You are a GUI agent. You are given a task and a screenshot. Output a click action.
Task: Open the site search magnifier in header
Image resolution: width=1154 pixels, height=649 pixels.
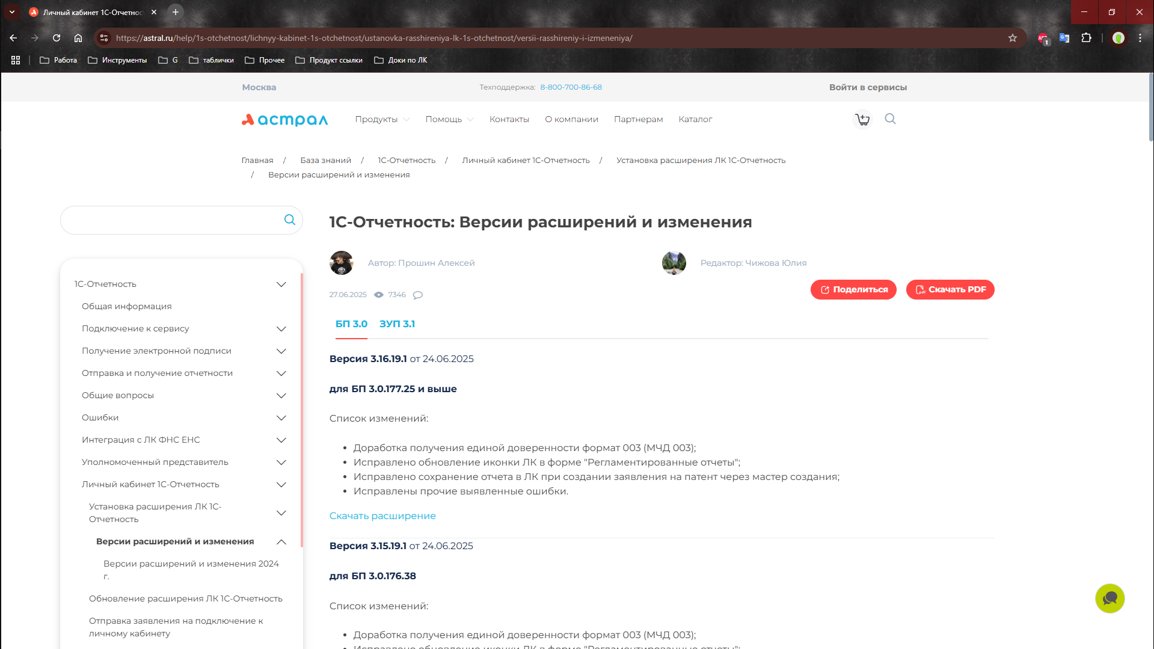tap(891, 118)
